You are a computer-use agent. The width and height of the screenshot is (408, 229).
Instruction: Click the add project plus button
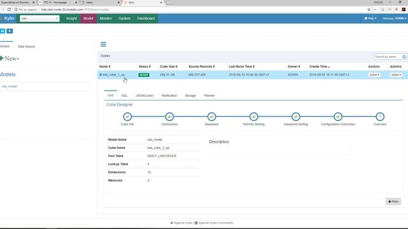pos(10,31)
